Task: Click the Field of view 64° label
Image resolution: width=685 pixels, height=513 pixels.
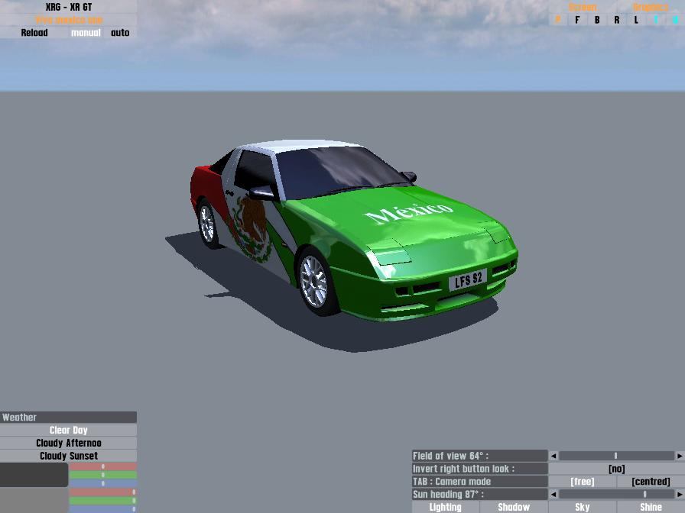Action: tap(479, 456)
